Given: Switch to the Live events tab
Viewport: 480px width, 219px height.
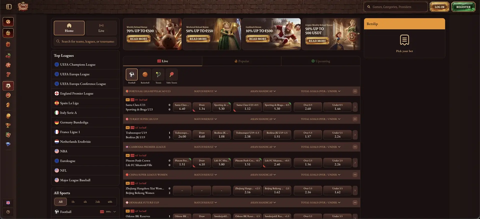Looking at the screenshot, I should pyautogui.click(x=162, y=61).
